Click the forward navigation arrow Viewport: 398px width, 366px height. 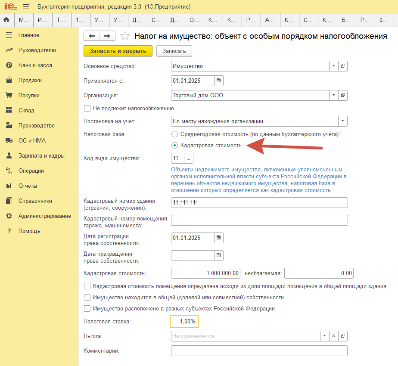click(x=107, y=36)
